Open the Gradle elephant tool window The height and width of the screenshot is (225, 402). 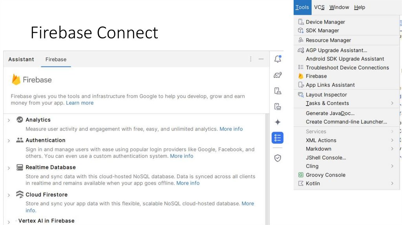click(x=278, y=75)
